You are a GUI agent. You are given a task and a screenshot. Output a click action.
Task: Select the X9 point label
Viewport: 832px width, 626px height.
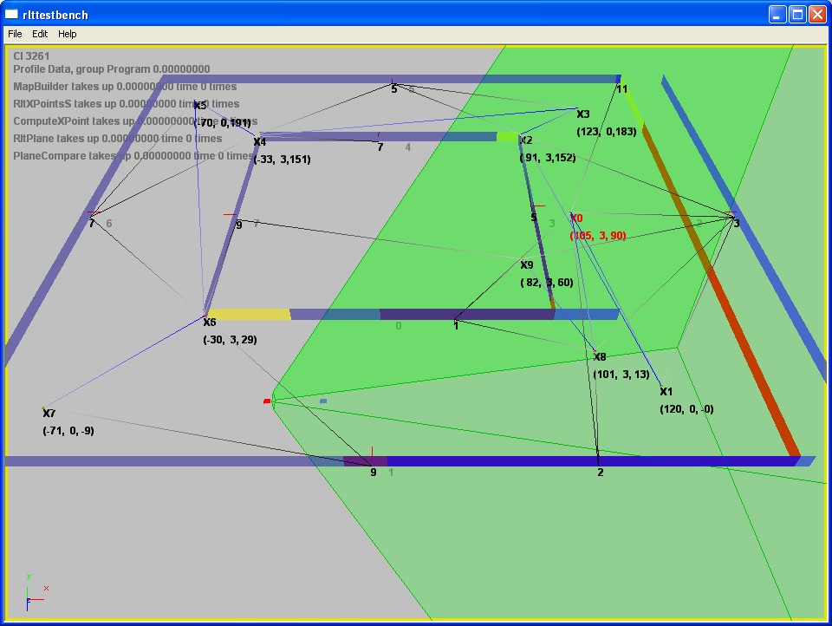527,265
